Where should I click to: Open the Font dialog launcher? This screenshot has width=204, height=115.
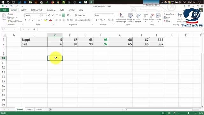coord(53,25)
